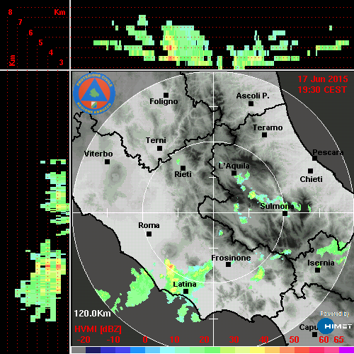Select the Capua city marker square

pyautogui.click(x=314, y=334)
